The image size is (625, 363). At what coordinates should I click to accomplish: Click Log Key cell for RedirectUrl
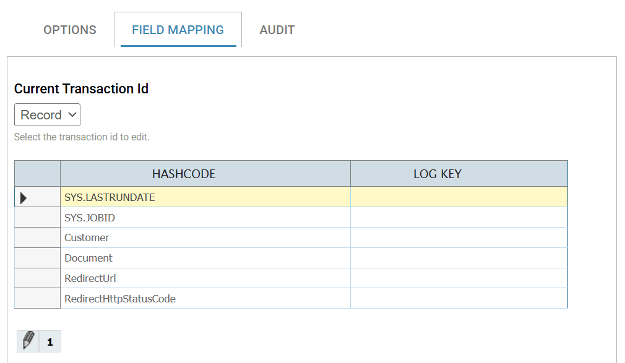pos(459,278)
